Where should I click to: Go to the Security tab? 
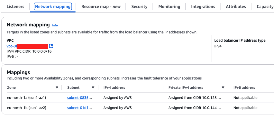tap(139, 7)
